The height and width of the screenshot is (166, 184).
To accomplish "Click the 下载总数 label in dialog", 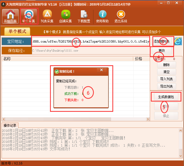I will [x=71, y=87].
